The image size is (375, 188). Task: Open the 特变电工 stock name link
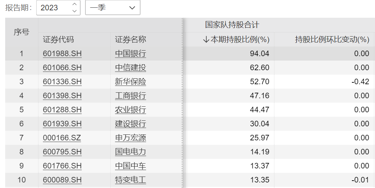pyautogui.click(x=130, y=180)
